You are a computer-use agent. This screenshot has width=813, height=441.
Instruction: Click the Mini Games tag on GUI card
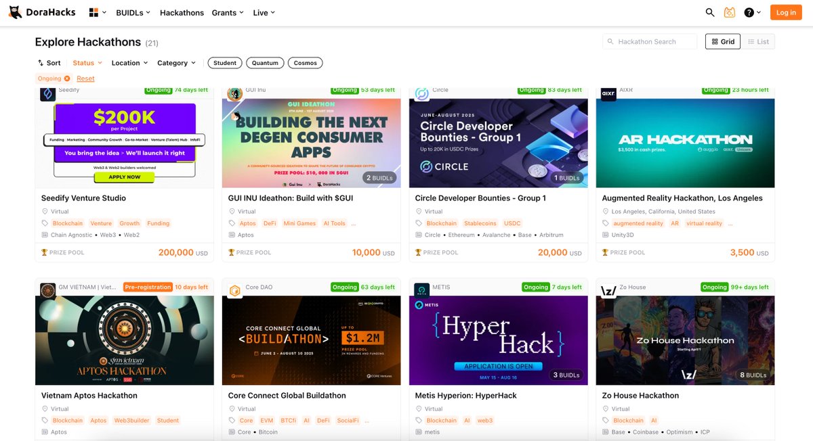pyautogui.click(x=299, y=223)
